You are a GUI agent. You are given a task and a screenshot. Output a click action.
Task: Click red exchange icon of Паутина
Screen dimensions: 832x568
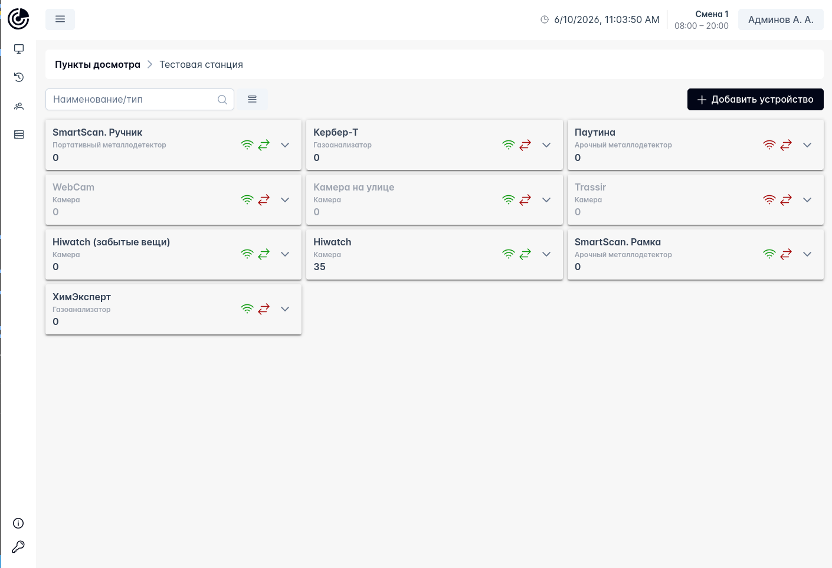[x=786, y=145]
